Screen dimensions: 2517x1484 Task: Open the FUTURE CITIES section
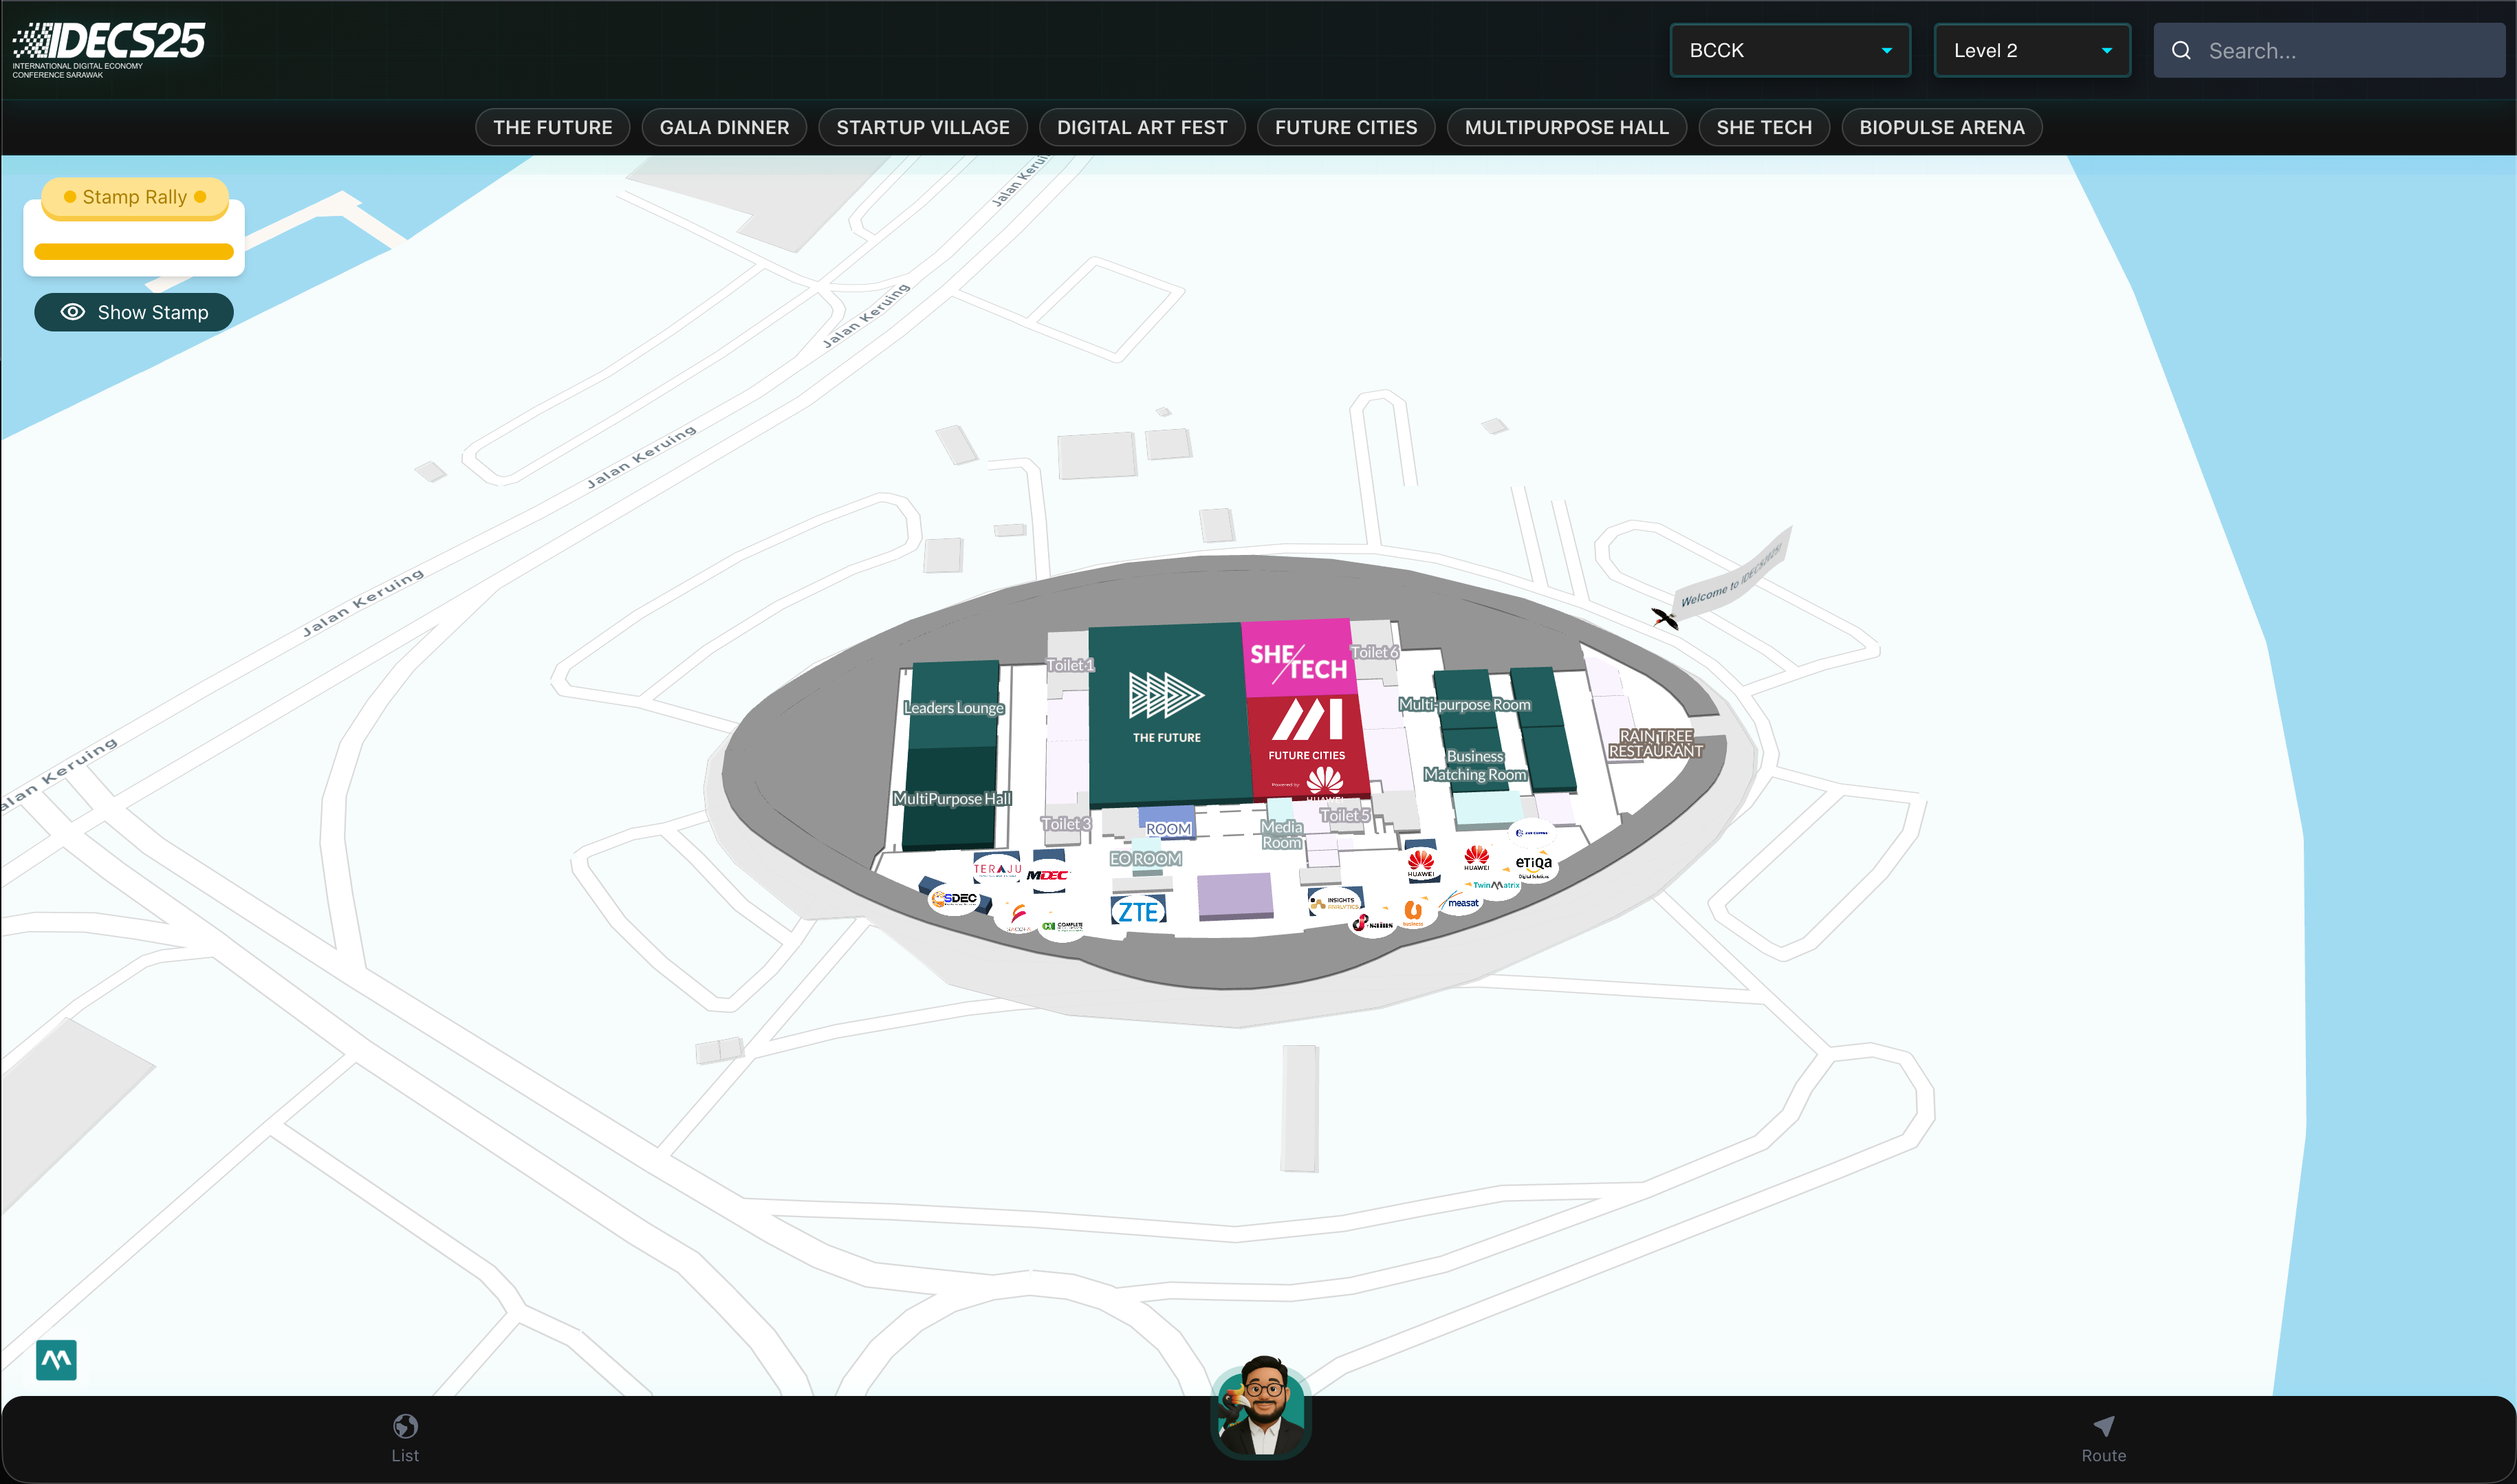click(x=1346, y=127)
